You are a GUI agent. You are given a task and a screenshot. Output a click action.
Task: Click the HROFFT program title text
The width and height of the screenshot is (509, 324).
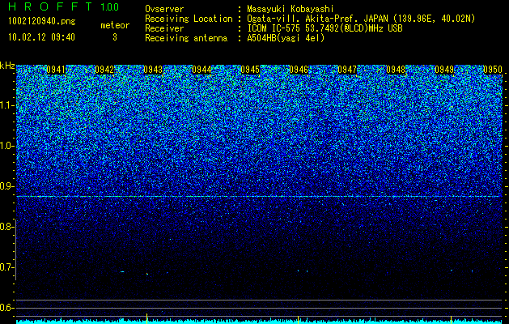point(50,6)
